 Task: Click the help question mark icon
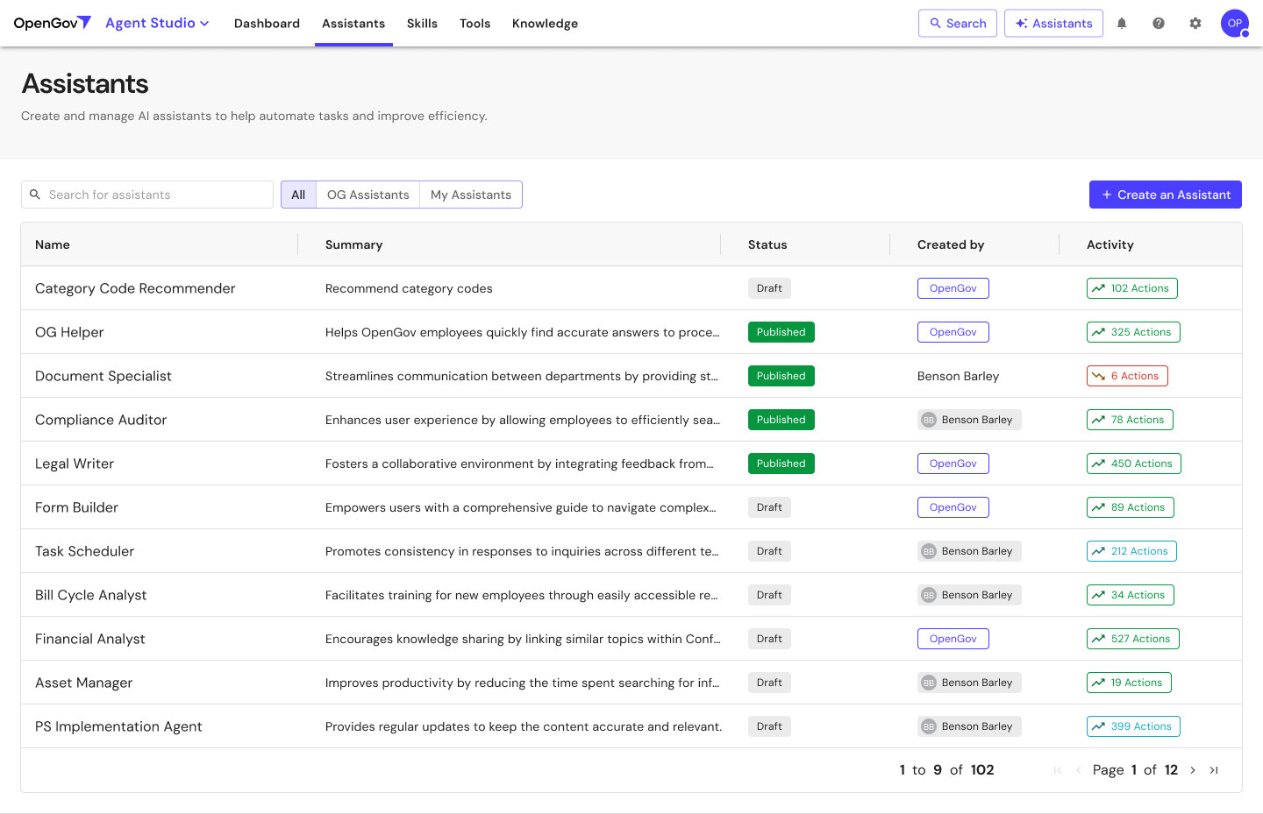coord(1158,23)
